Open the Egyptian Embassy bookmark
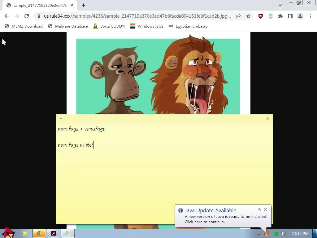317x238 pixels. [x=188, y=26]
